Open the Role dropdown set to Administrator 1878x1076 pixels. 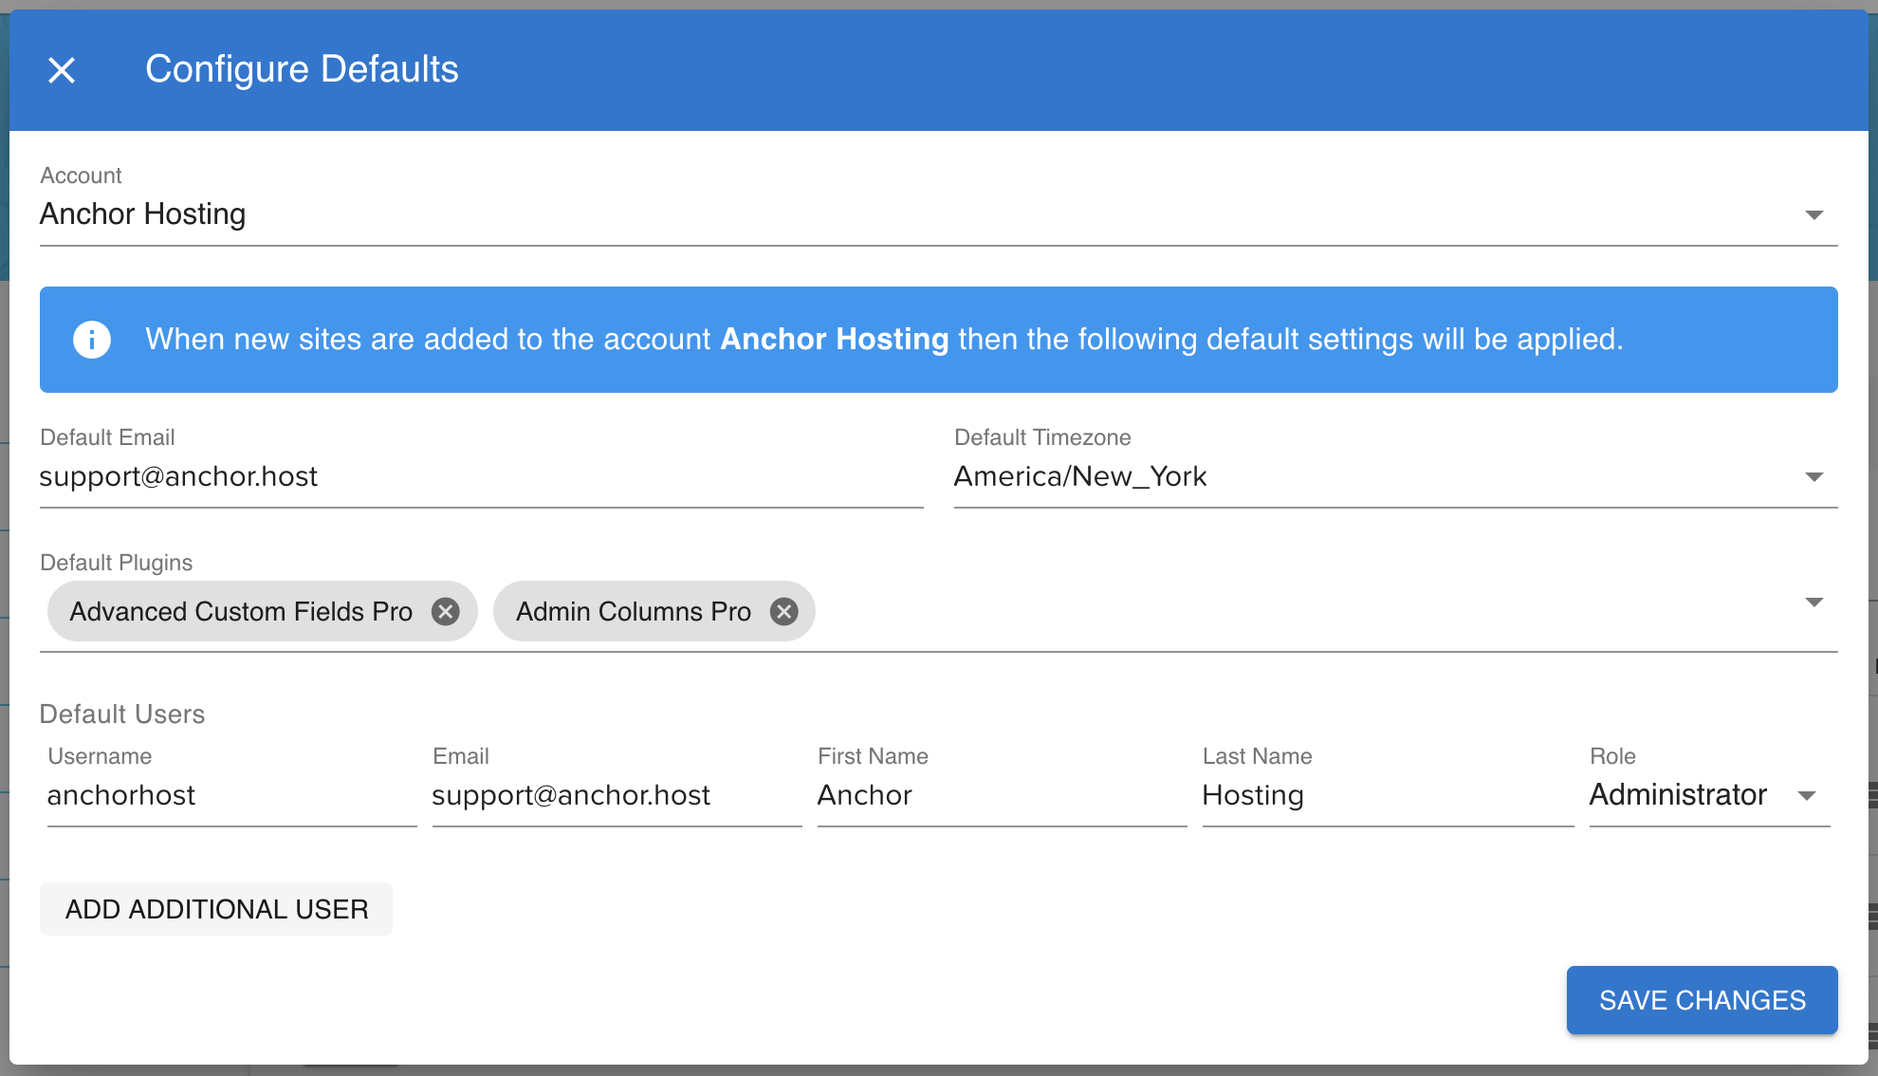coord(1709,795)
